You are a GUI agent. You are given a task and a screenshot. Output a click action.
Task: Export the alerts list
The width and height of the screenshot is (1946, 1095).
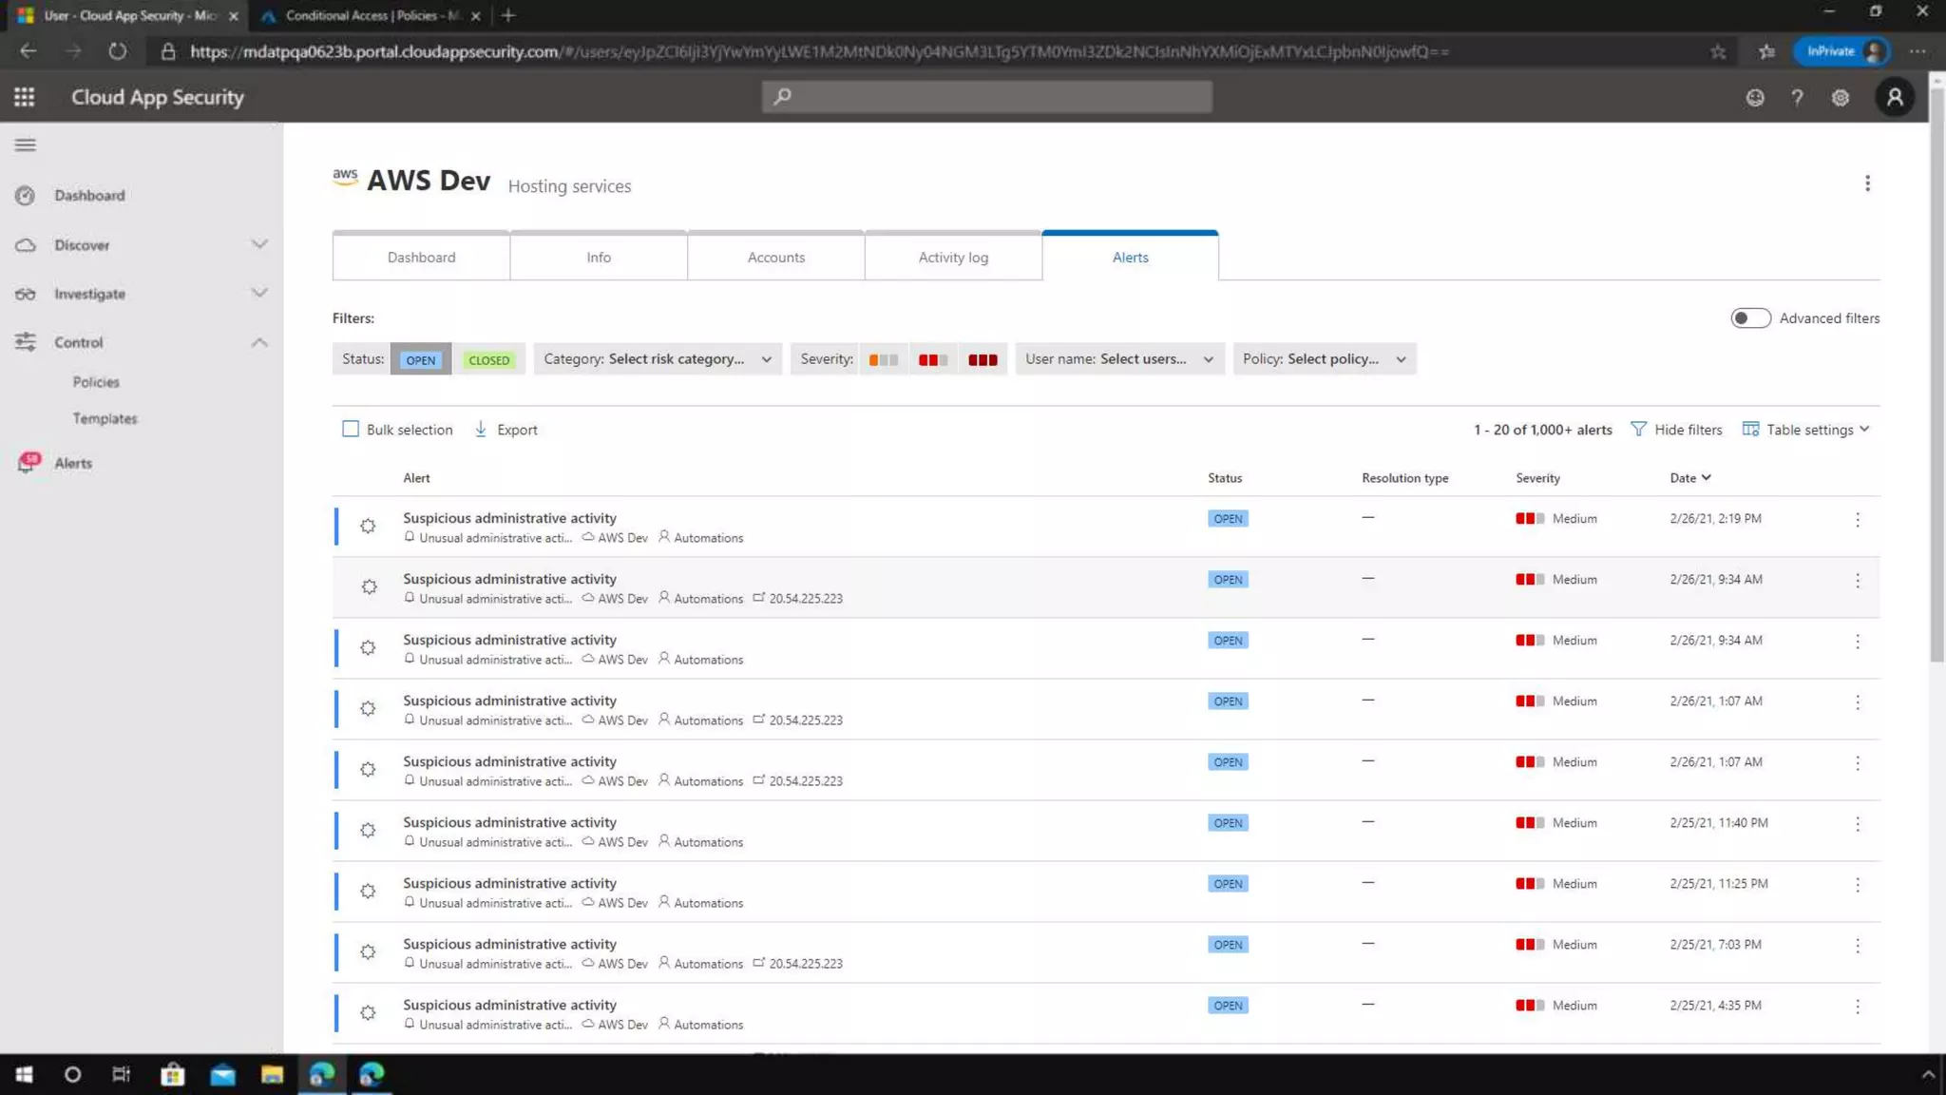point(506,430)
